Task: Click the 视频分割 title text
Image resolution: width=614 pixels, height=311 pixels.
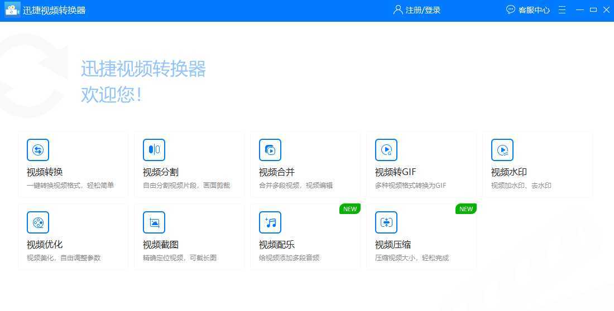Action: [161, 172]
